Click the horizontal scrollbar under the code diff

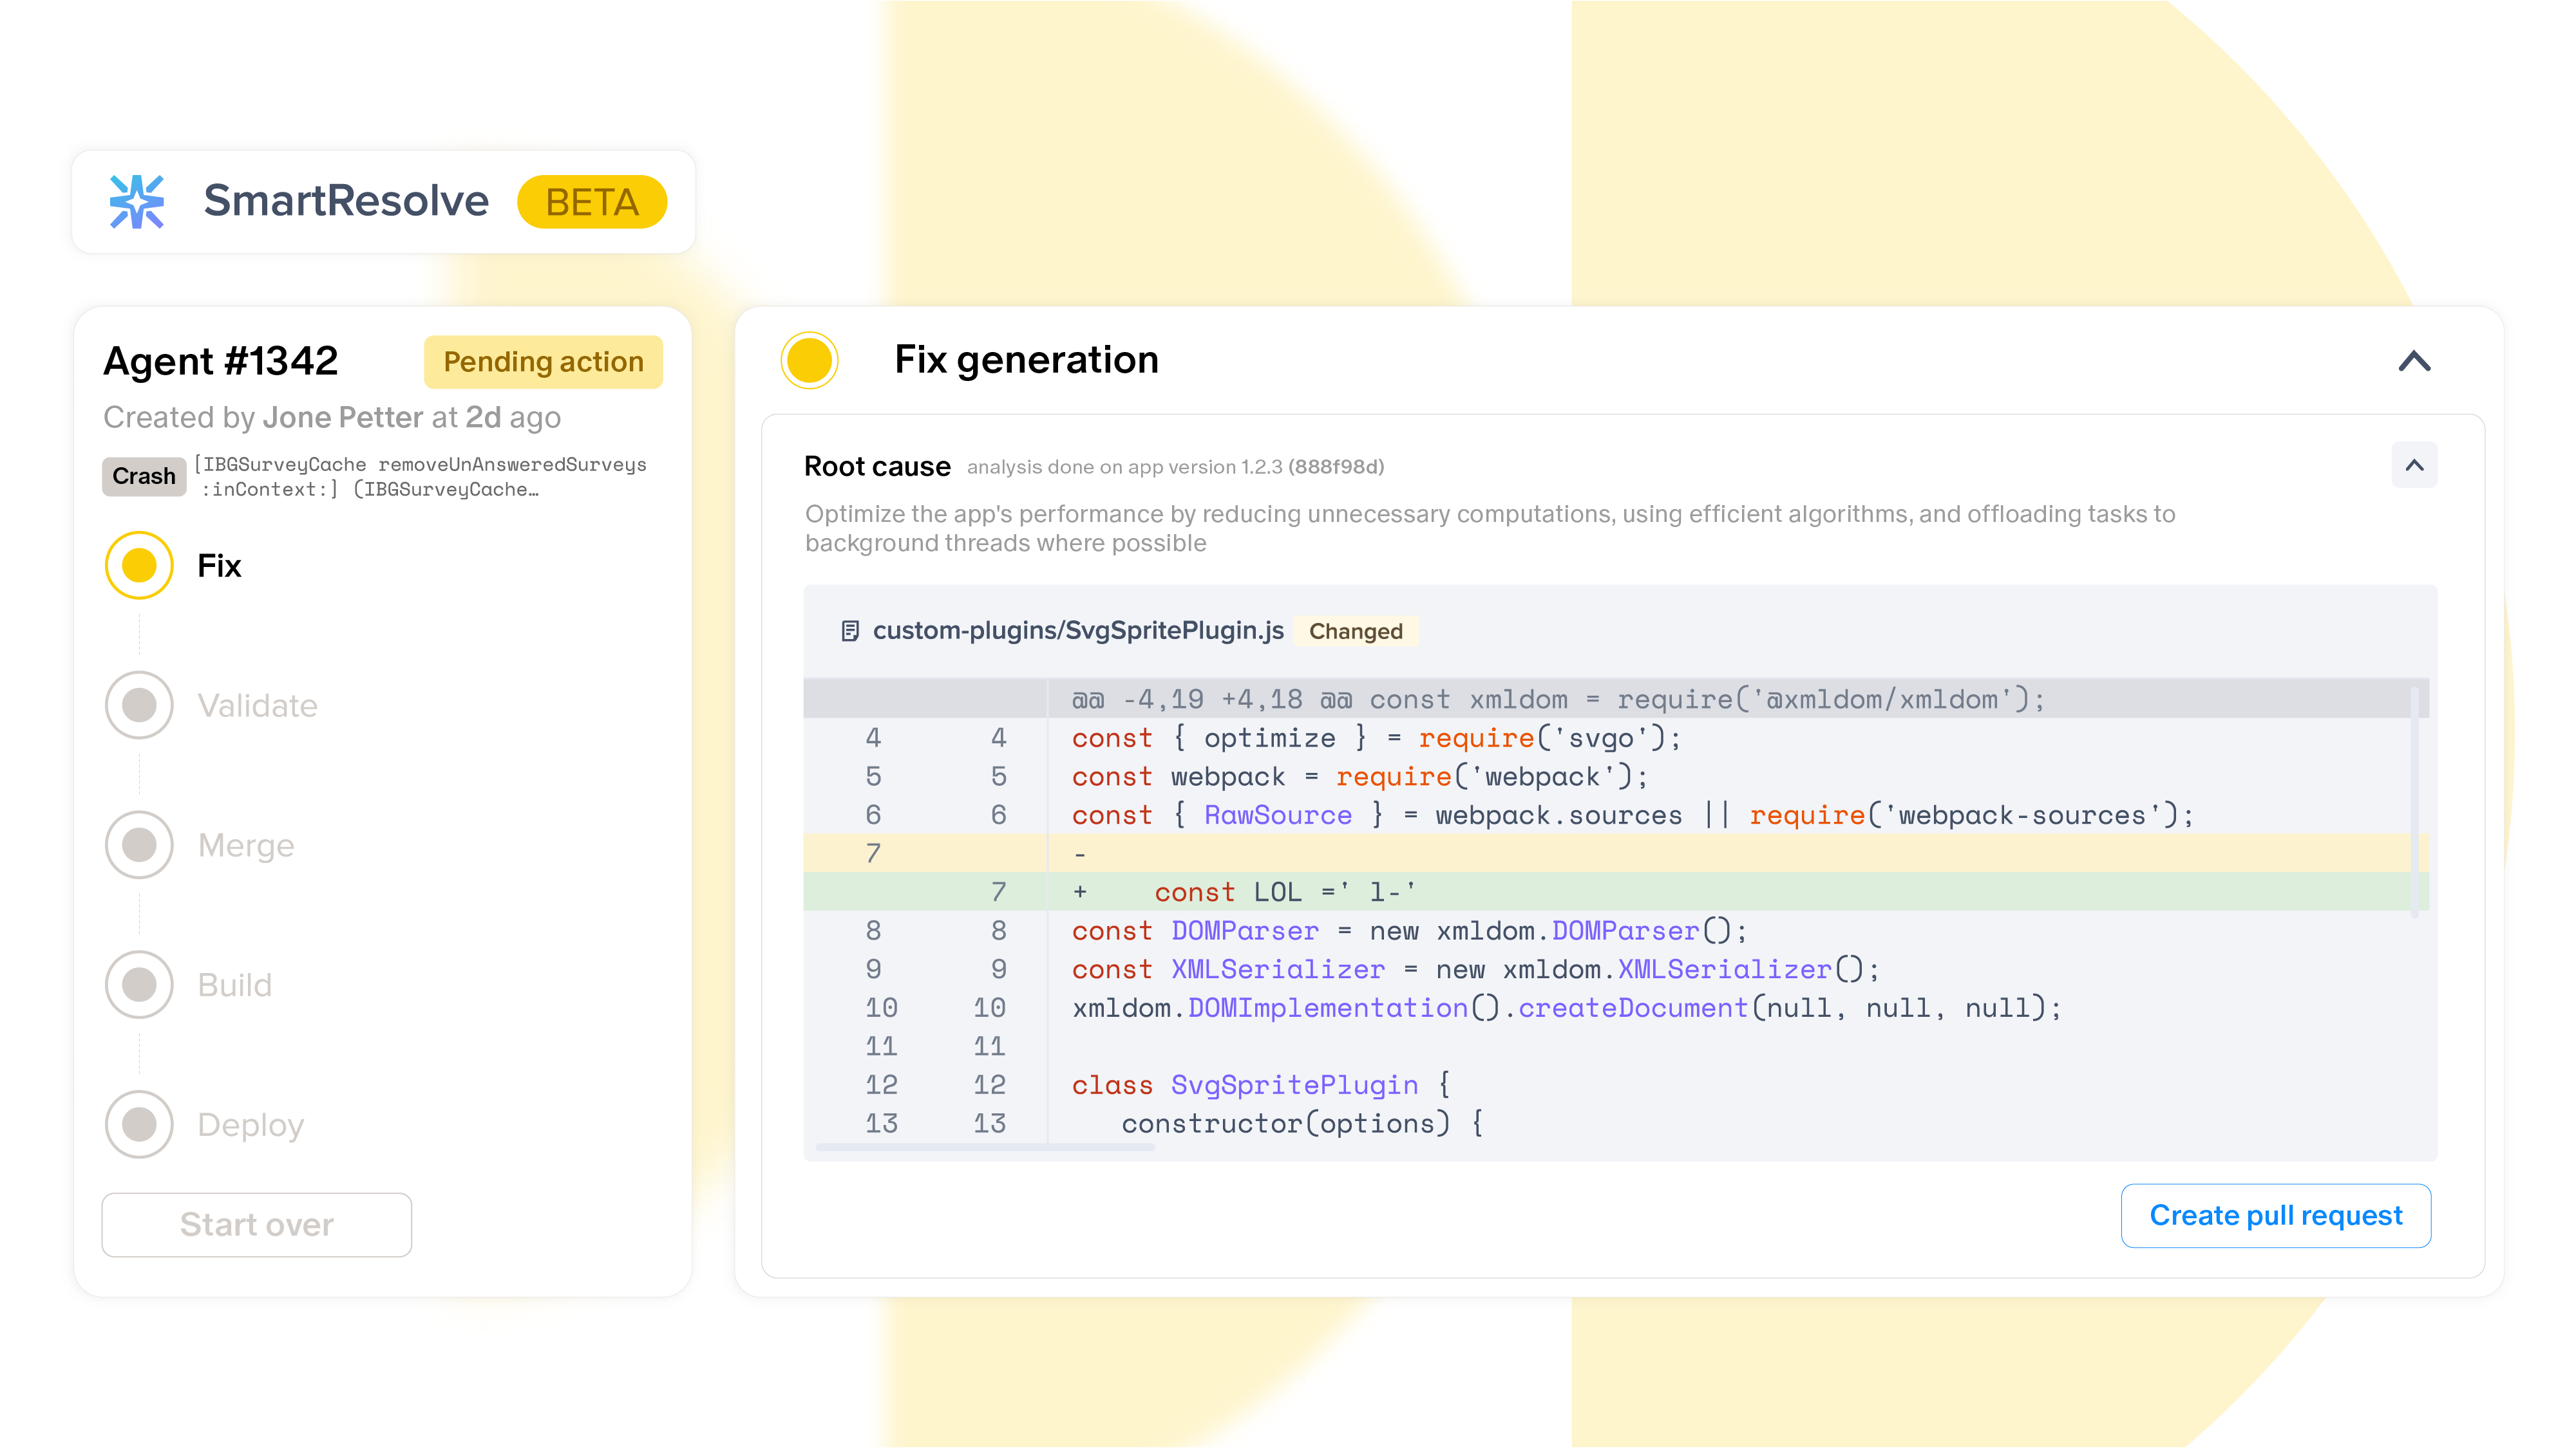(x=985, y=1147)
